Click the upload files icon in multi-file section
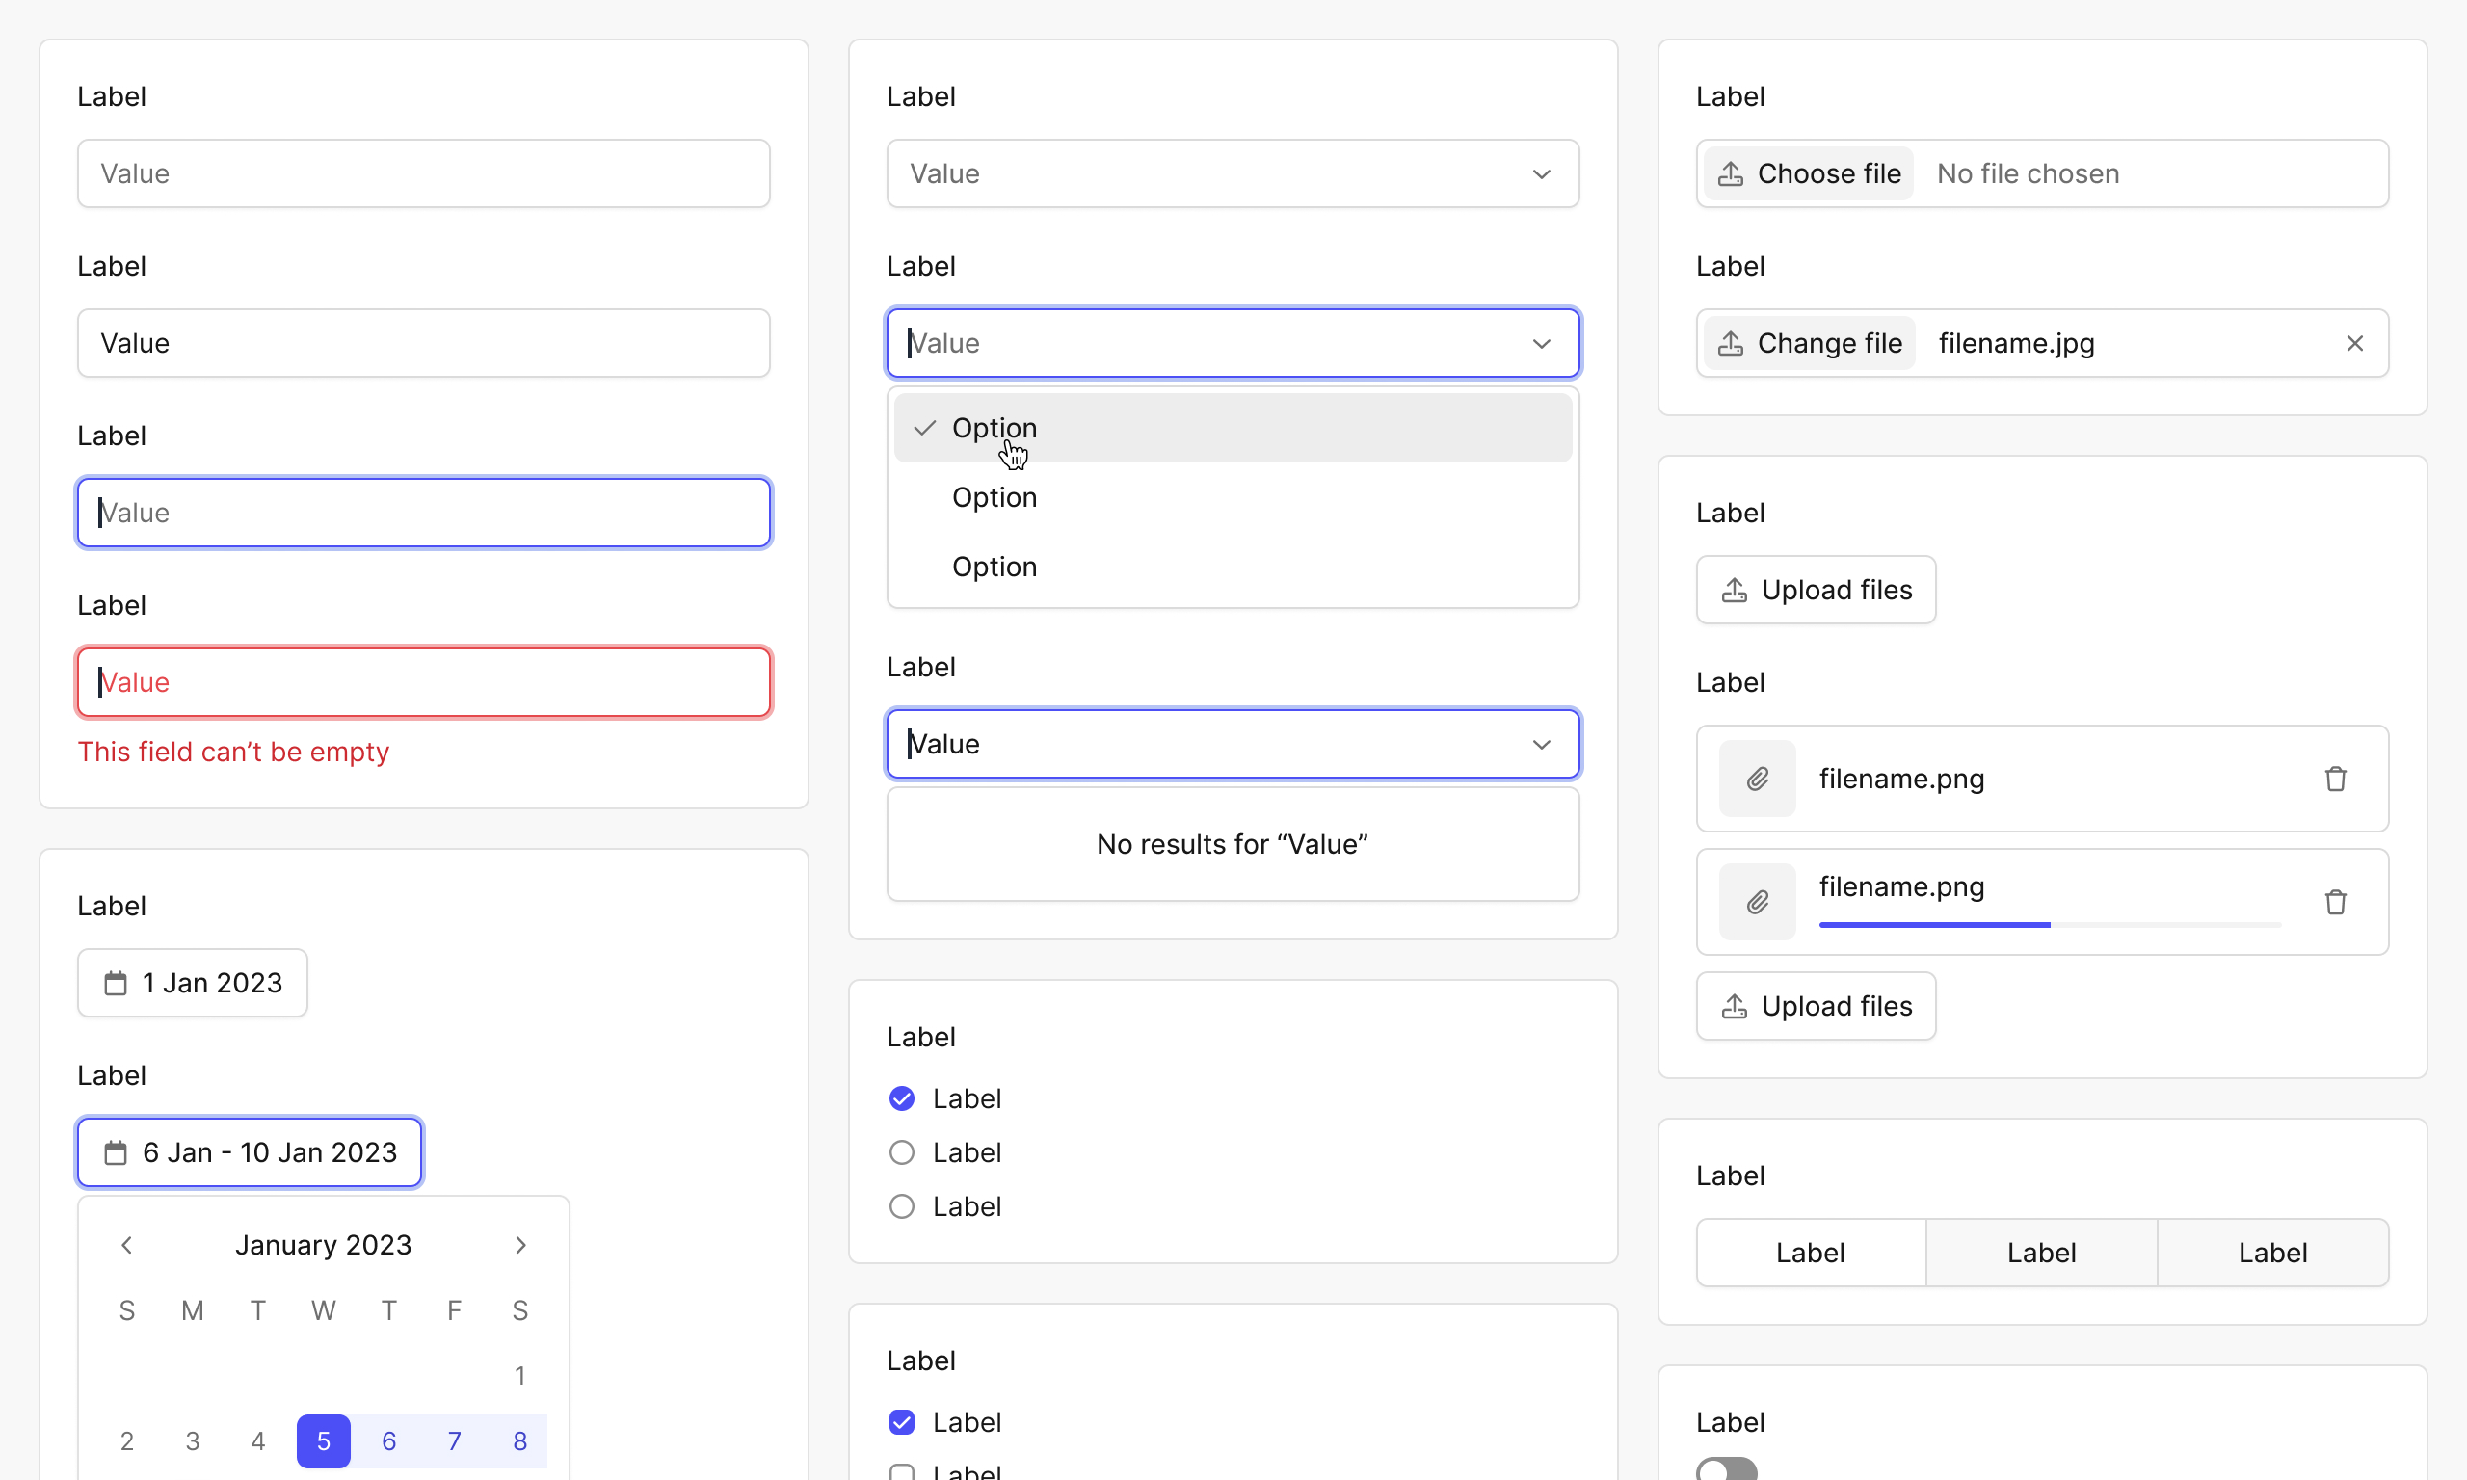Image resolution: width=2467 pixels, height=1480 pixels. (1734, 1006)
